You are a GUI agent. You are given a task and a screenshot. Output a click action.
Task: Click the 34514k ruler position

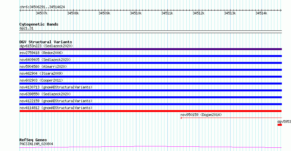(x=262, y=13)
